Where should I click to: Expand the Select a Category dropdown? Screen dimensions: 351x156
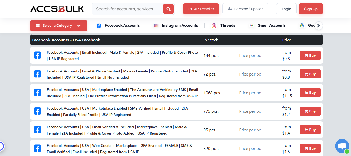coord(58,26)
